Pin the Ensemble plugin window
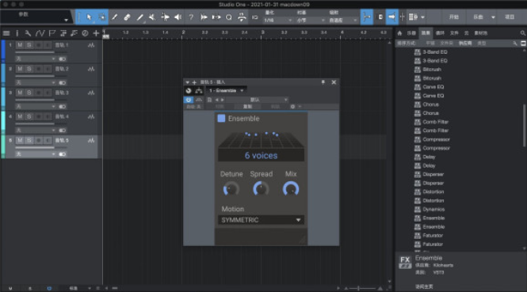The image size is (527, 292). (323, 82)
